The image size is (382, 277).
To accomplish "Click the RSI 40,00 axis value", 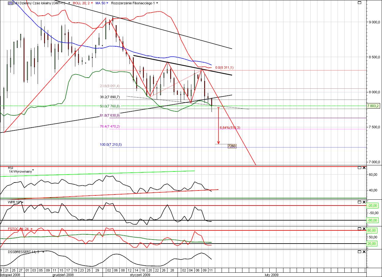I will (373, 190).
